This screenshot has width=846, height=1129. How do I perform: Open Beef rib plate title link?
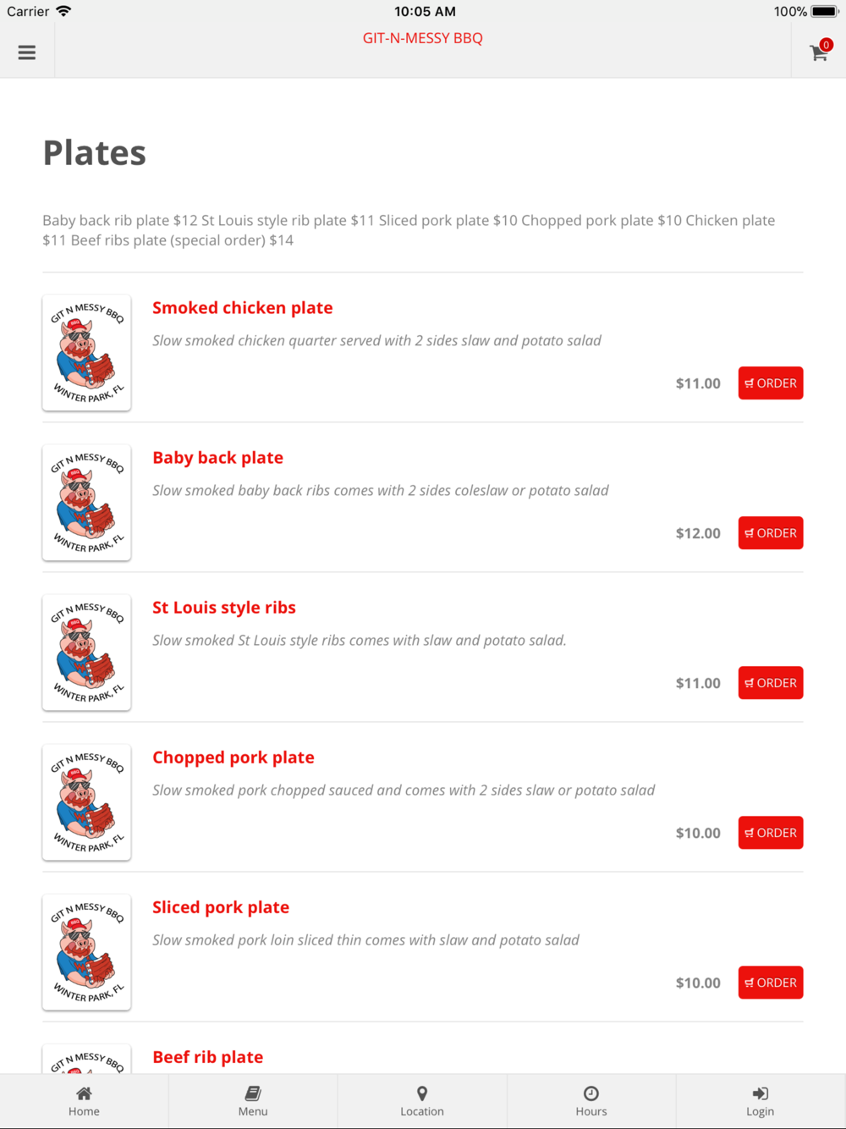(x=208, y=1057)
